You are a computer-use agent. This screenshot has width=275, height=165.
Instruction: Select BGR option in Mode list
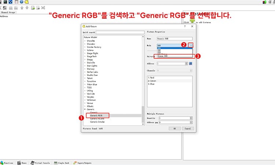(x=175, y=52)
